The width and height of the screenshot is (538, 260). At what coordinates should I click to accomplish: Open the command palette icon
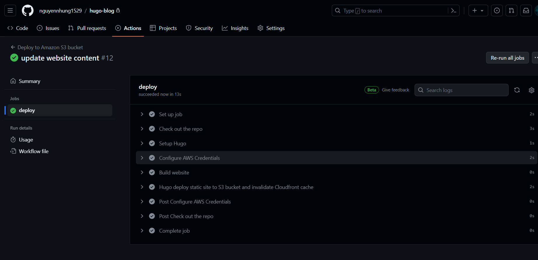[453, 10]
